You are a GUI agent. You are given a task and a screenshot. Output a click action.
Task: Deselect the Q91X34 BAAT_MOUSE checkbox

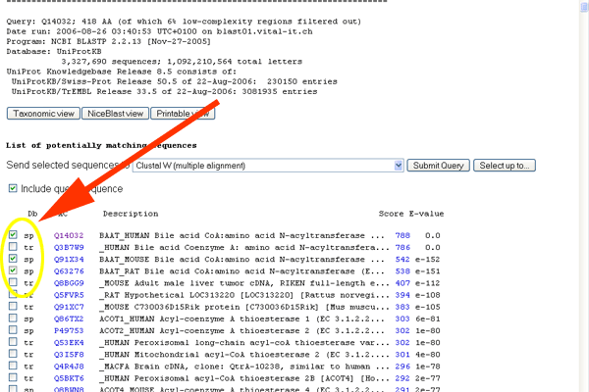[x=13, y=259]
